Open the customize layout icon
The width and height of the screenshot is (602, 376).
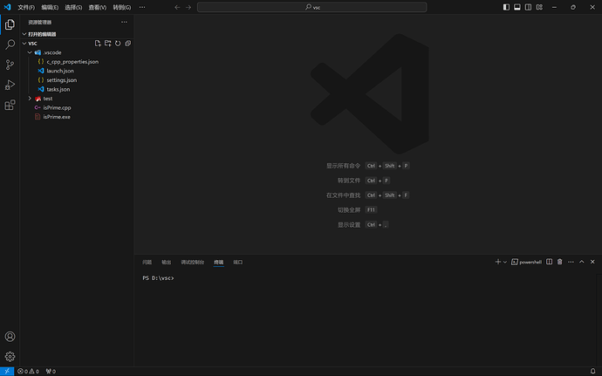tap(539, 7)
